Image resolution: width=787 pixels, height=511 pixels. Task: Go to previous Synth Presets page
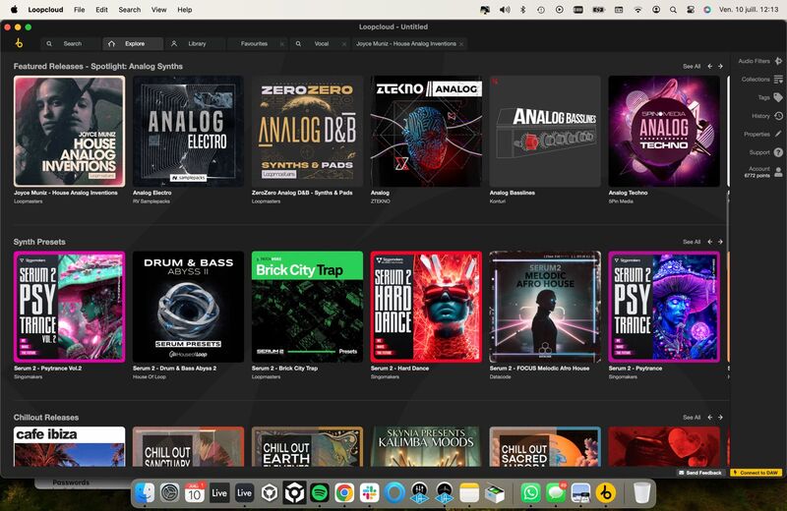709,242
